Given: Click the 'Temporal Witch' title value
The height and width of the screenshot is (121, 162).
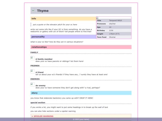Looking at the screenshot, I should pos(115,21).
